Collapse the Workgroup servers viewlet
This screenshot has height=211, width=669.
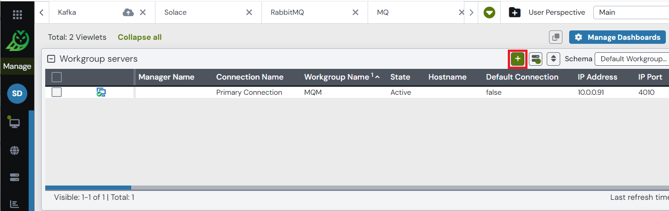click(x=51, y=59)
